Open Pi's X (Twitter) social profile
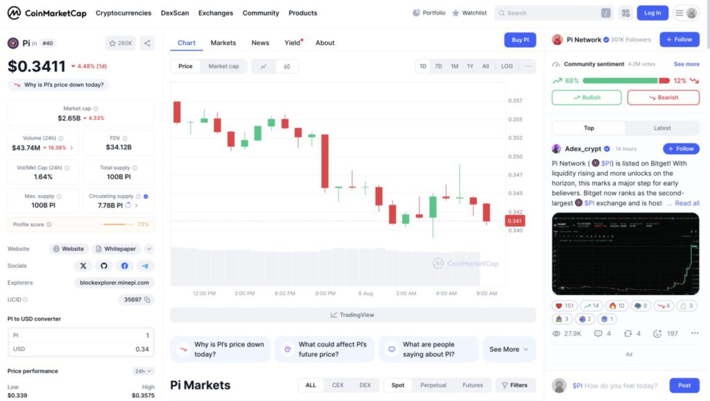This screenshot has width=710, height=401. [83, 266]
